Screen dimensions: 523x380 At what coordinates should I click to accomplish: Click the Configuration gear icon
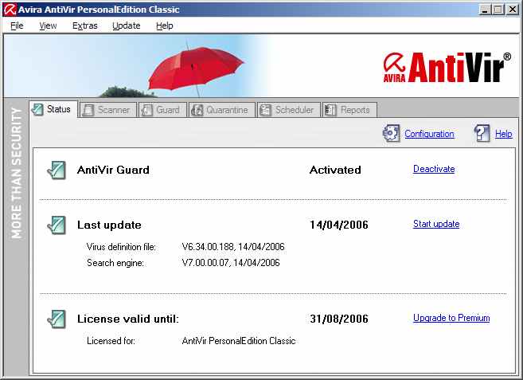[391, 134]
